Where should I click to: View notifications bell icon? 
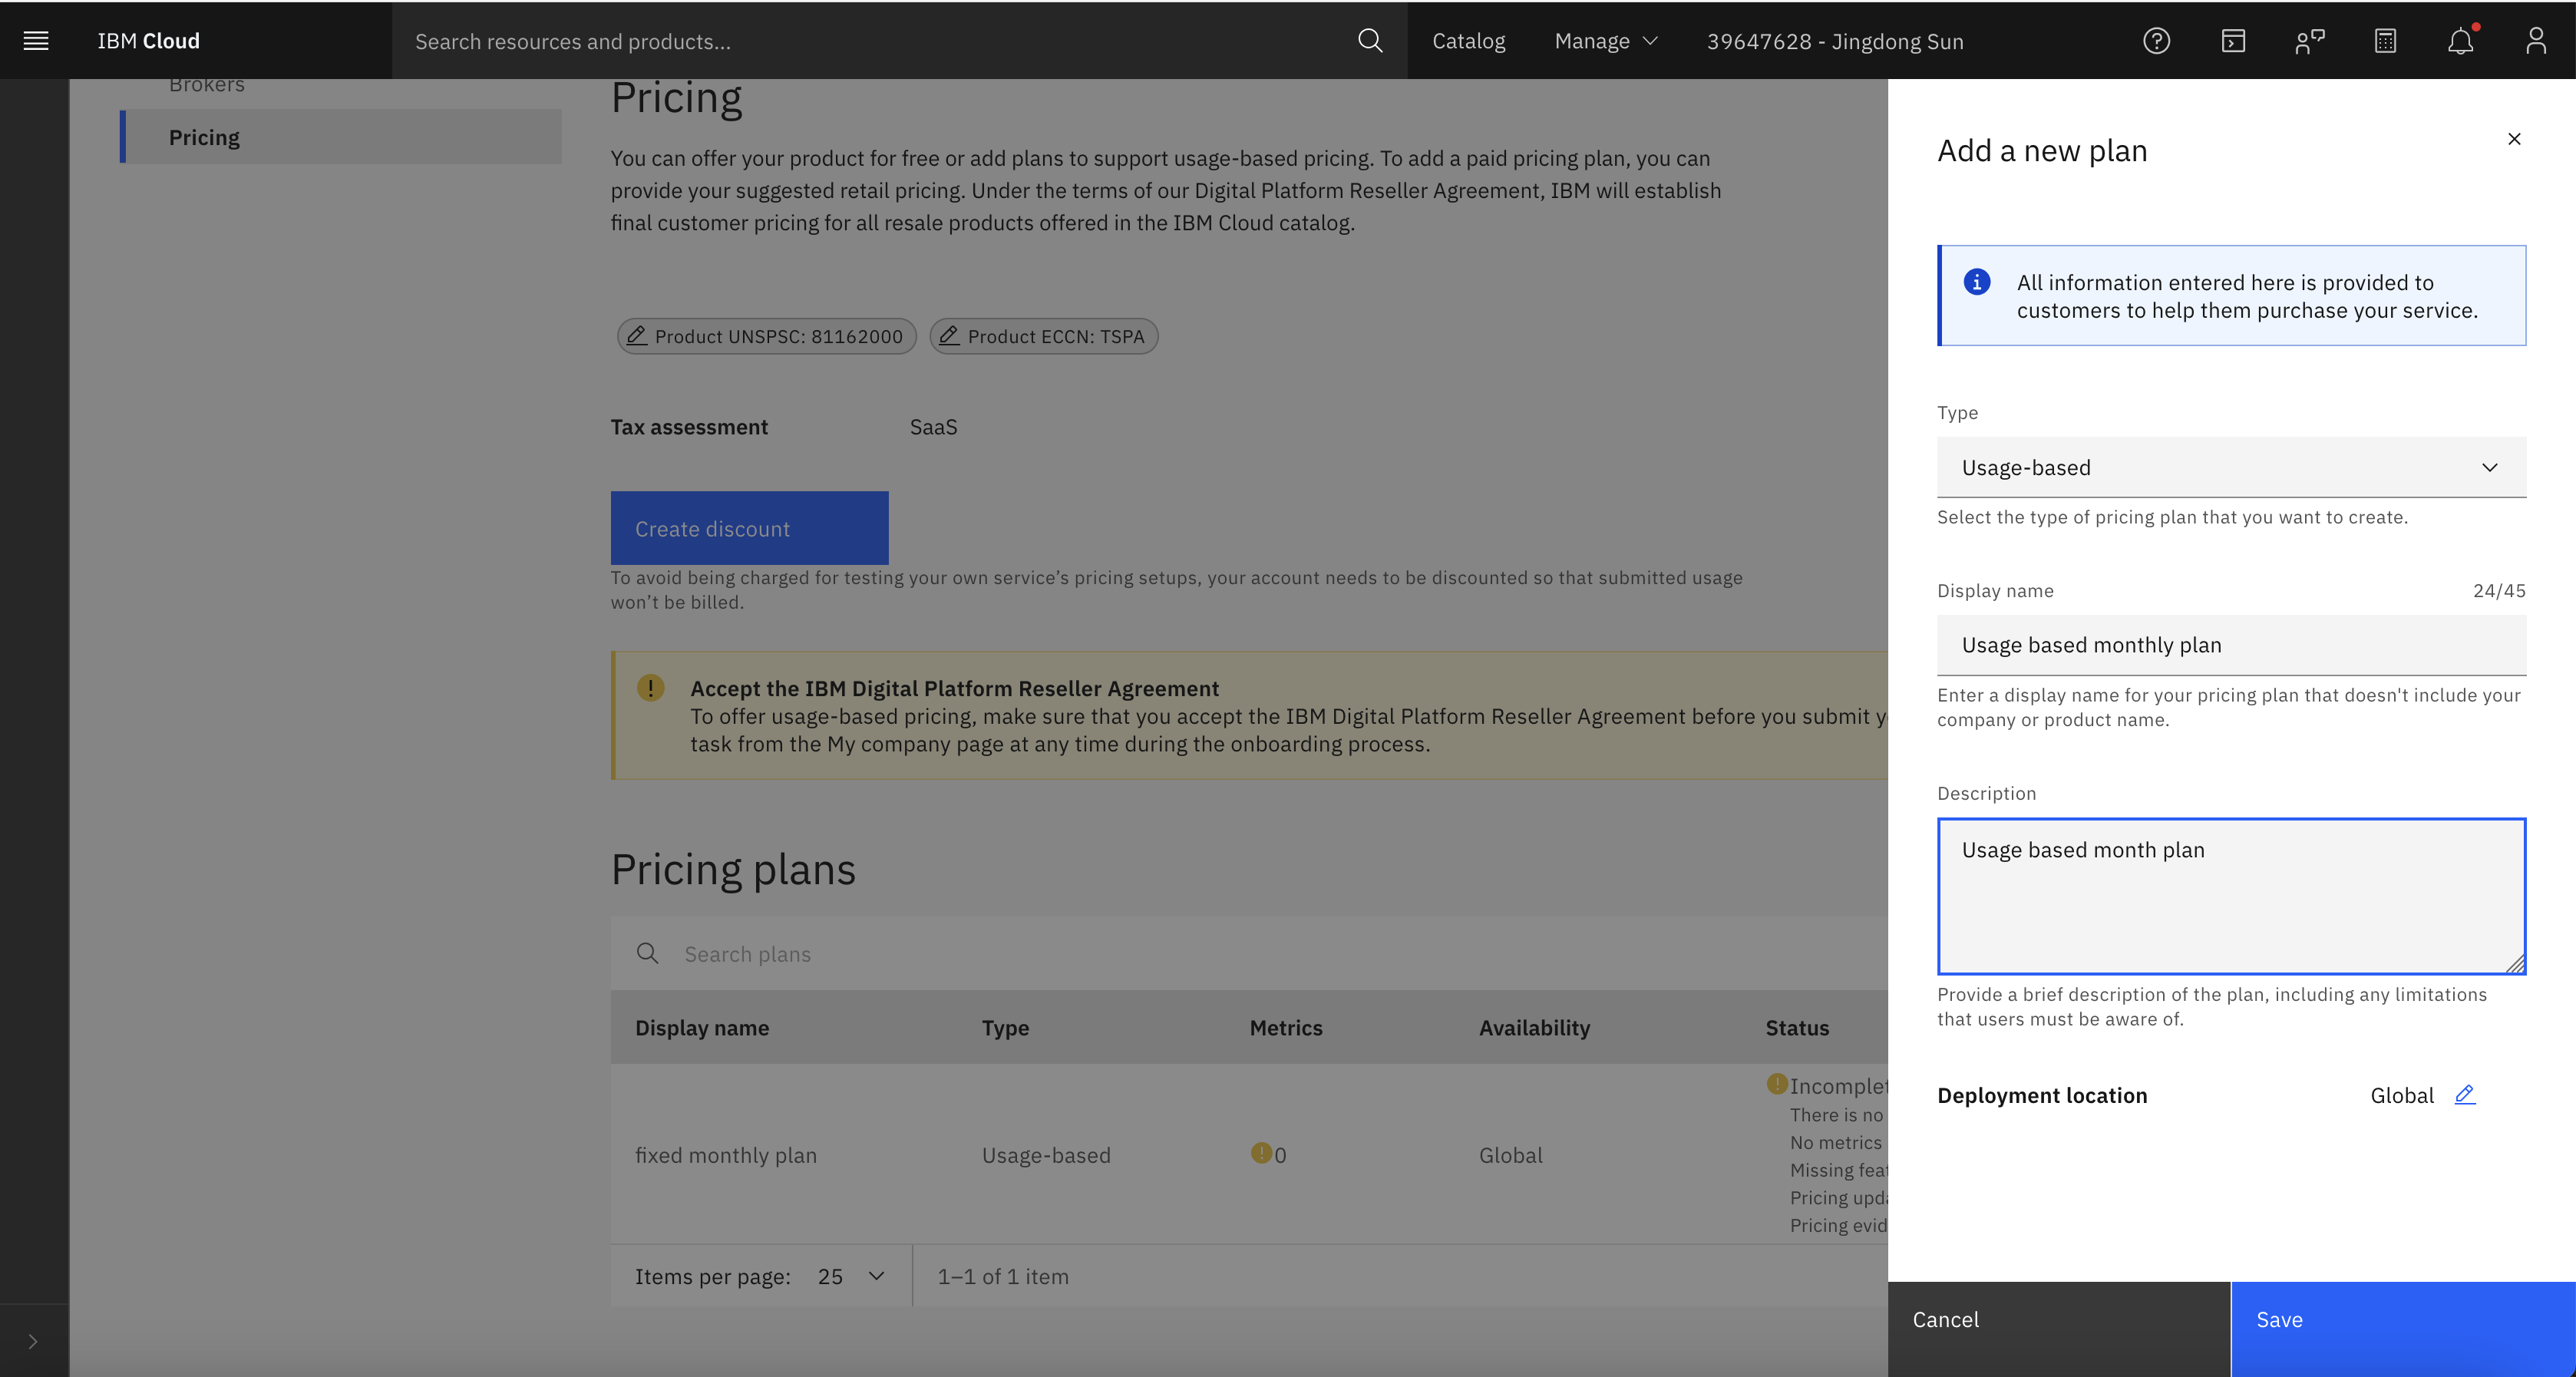2461,41
